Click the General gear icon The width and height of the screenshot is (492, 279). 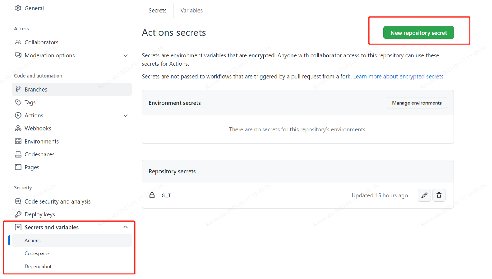click(18, 8)
